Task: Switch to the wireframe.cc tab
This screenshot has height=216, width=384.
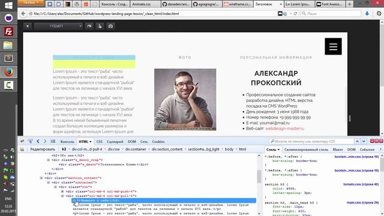Action: [x=238, y=4]
